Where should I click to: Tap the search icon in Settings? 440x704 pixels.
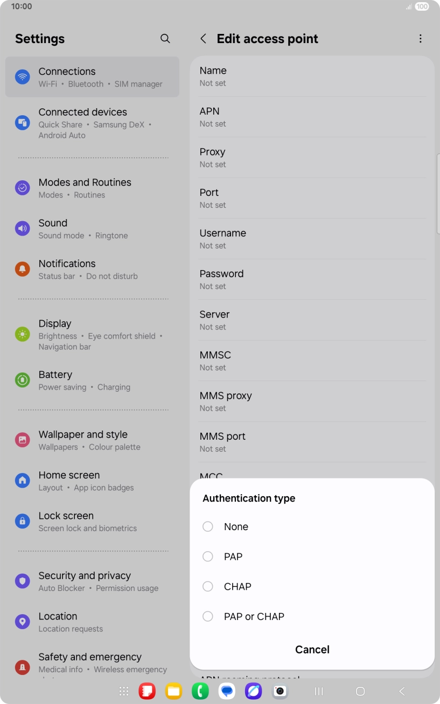point(165,39)
